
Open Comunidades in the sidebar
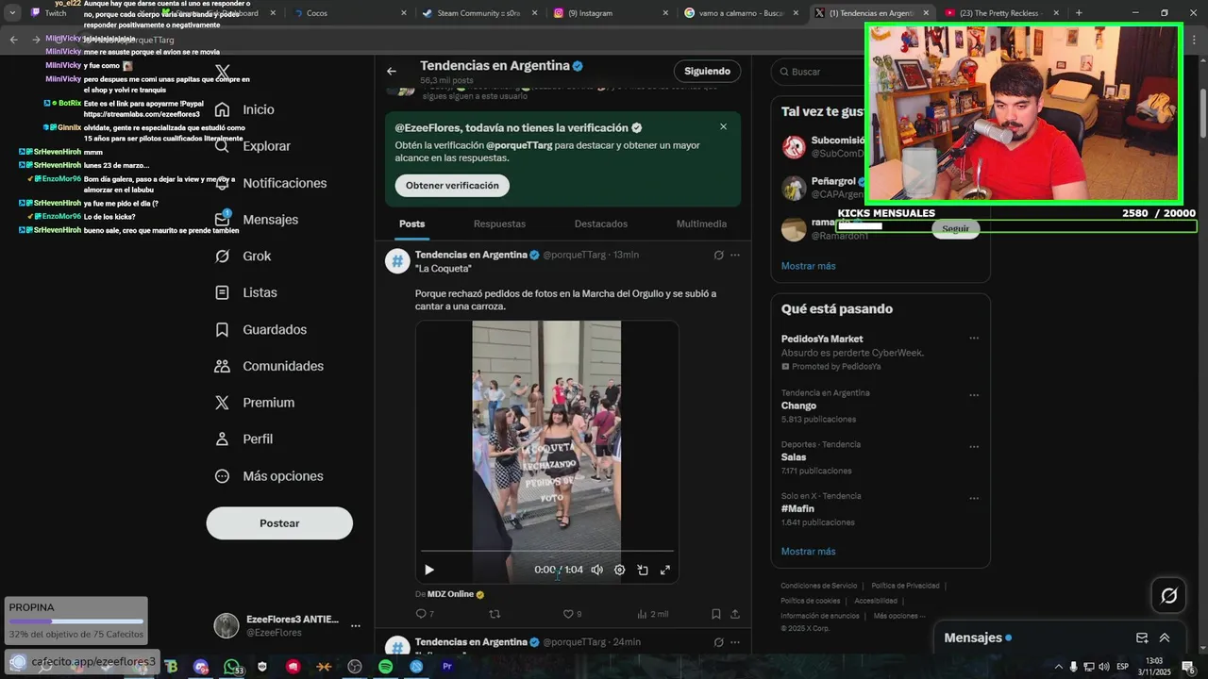coord(269,366)
